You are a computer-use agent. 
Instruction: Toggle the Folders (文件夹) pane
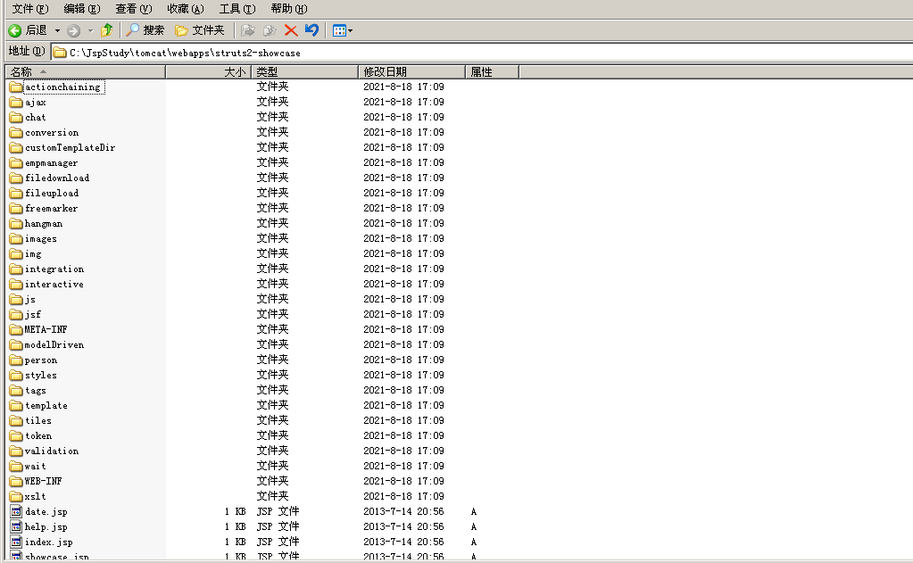200,30
